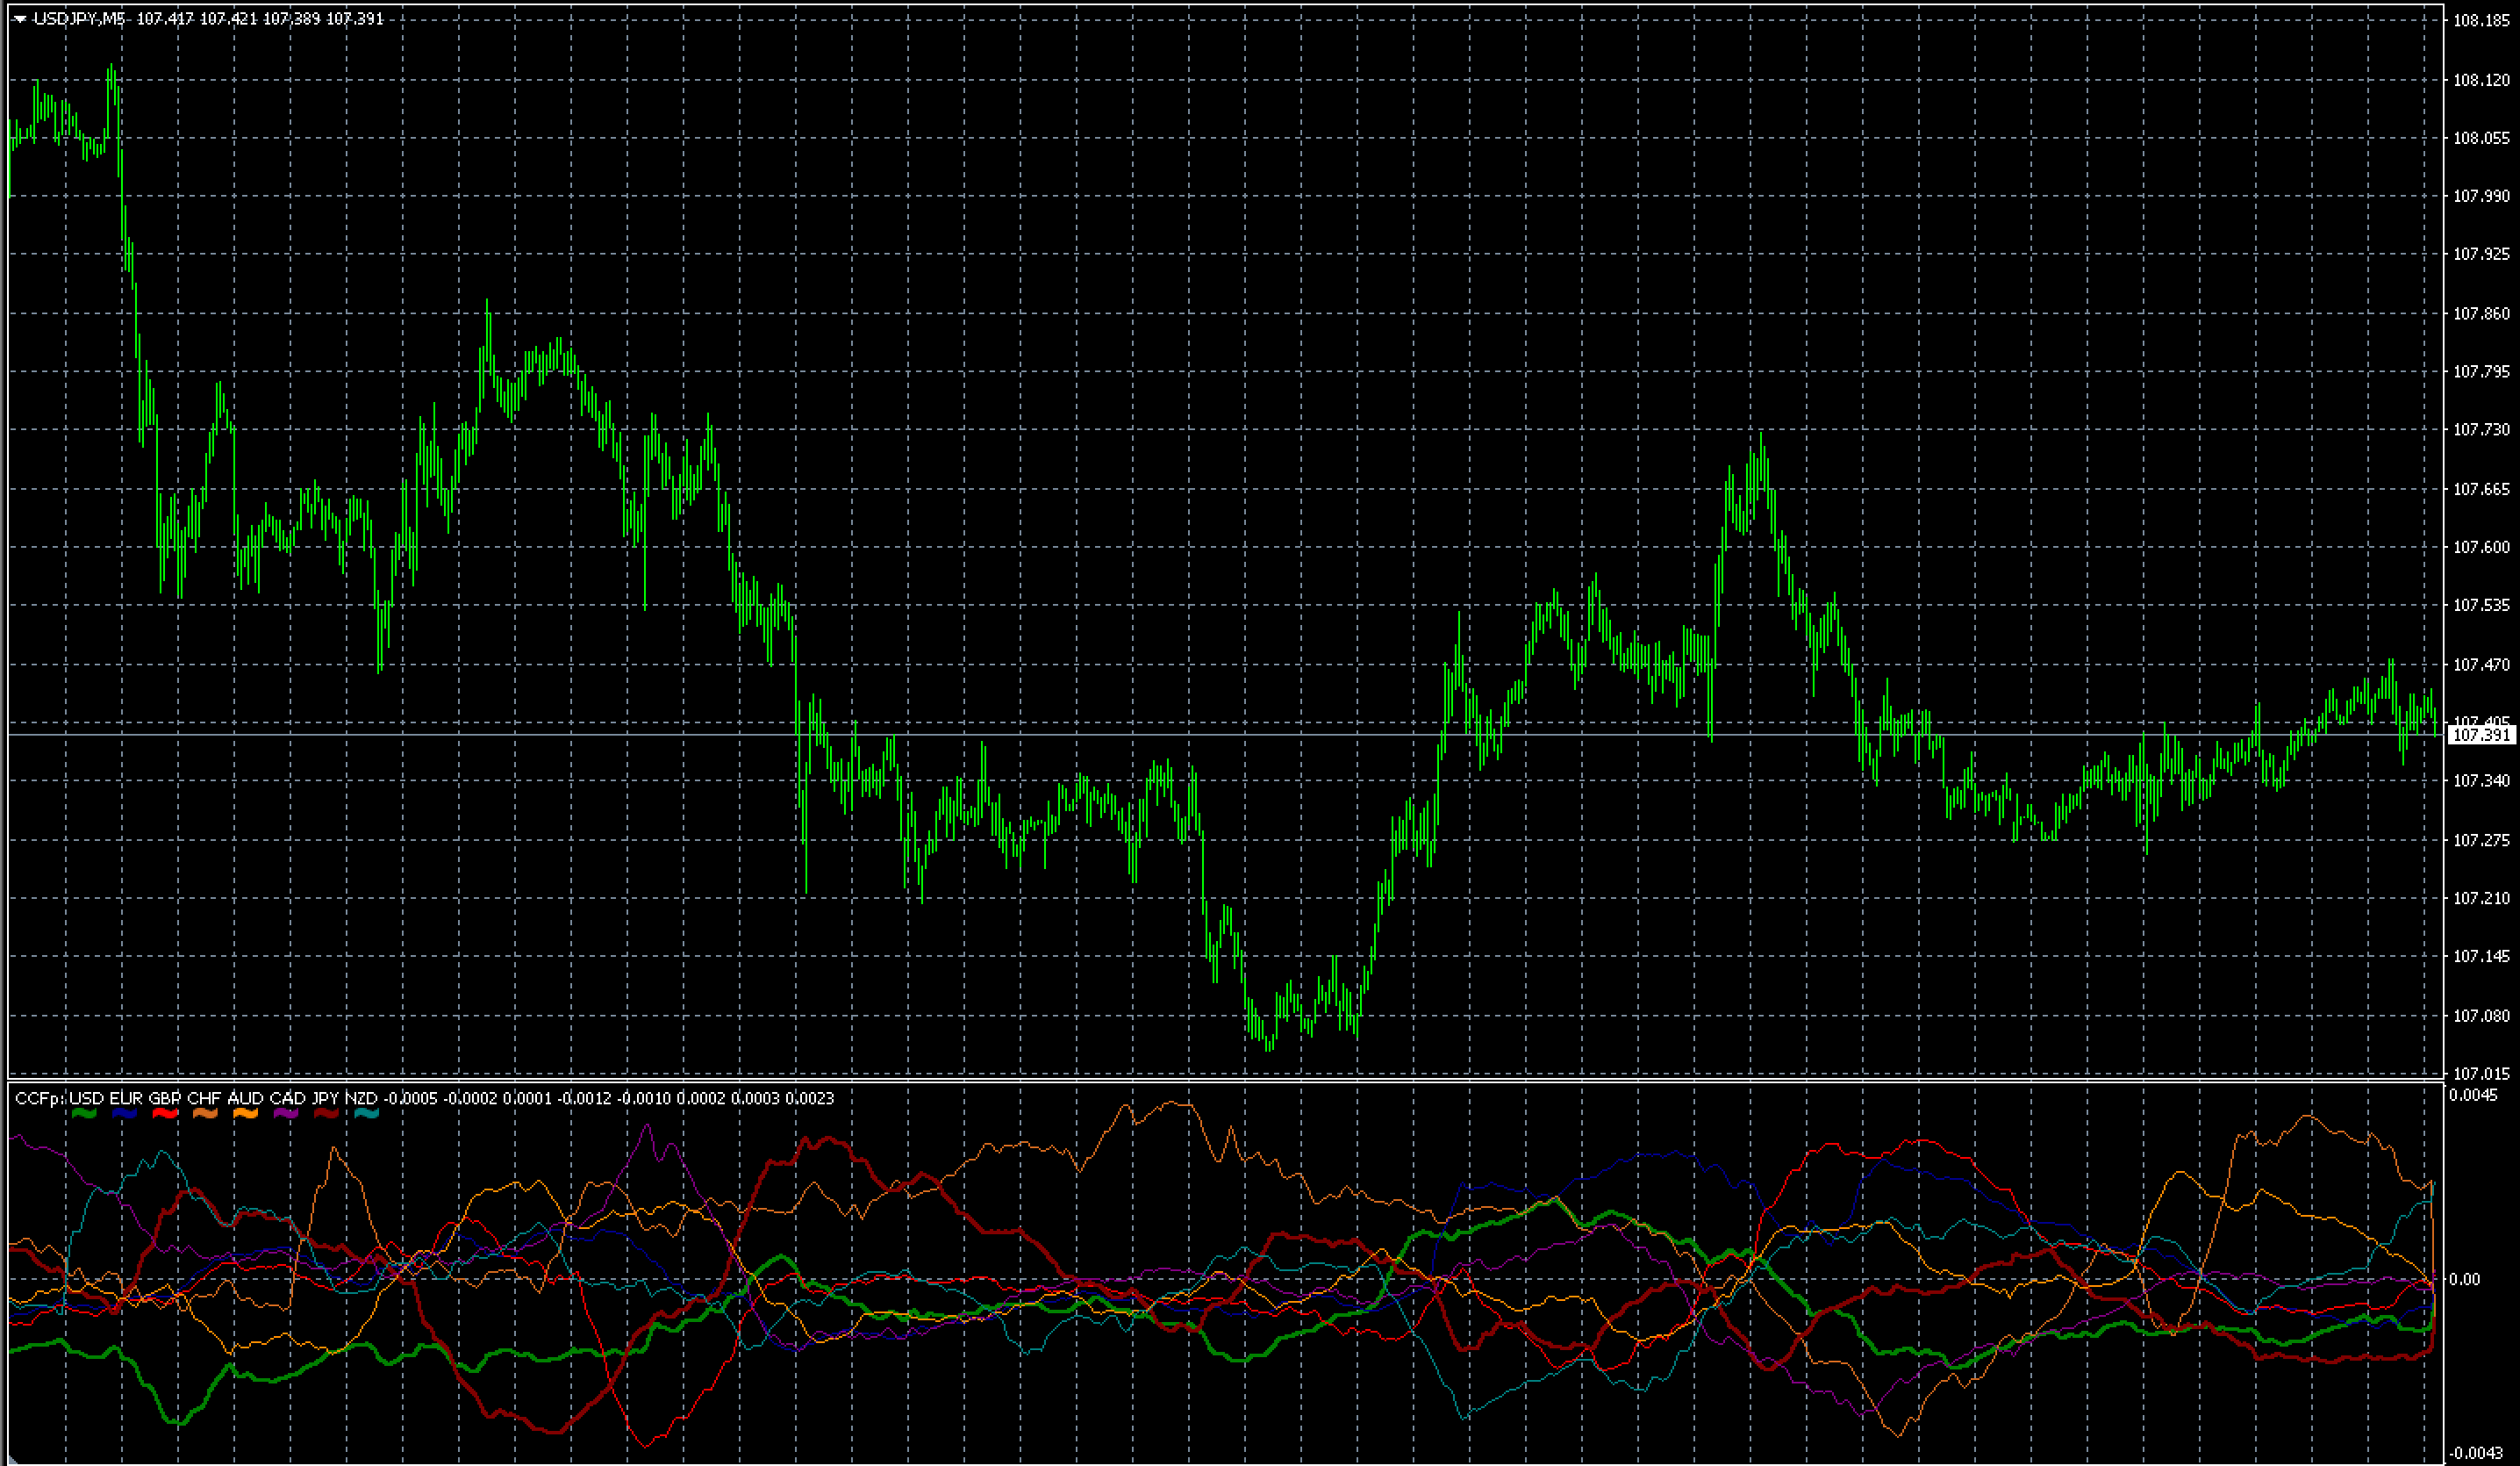This screenshot has width=2520, height=1466.
Task: Click the triangle arrow before USDJPY,M5
Action: point(19,19)
